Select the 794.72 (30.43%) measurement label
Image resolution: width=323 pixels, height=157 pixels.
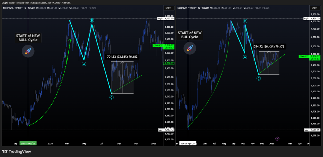coord(269,46)
